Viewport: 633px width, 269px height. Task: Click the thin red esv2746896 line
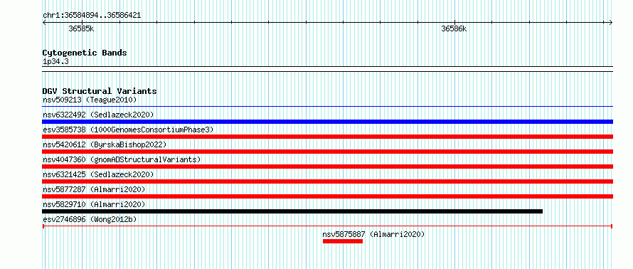[327, 226]
